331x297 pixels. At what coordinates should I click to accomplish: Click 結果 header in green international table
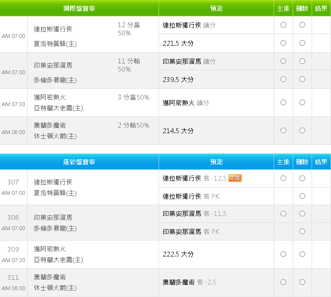click(x=321, y=9)
